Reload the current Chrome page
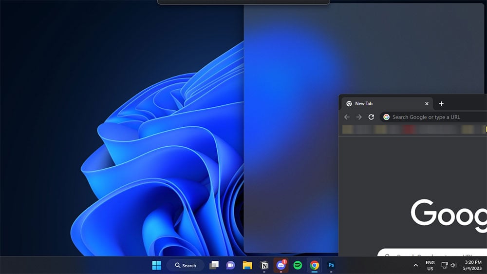Image resolution: width=487 pixels, height=274 pixels. 371,117
